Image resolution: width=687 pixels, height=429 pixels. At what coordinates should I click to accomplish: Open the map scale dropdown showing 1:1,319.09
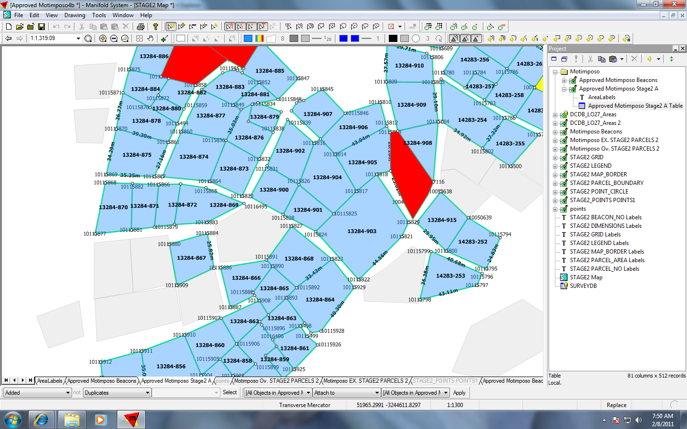pyautogui.click(x=78, y=39)
